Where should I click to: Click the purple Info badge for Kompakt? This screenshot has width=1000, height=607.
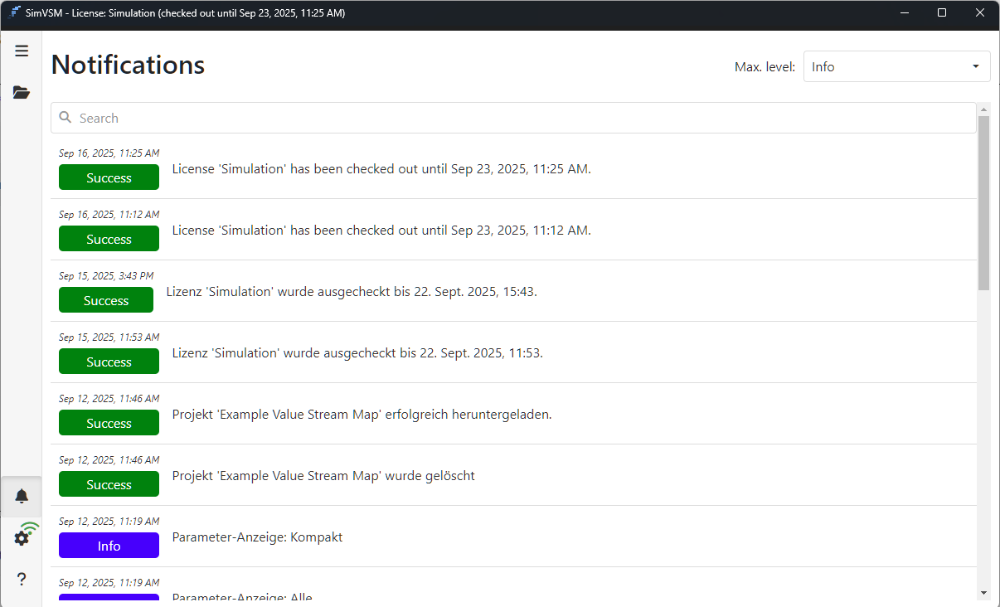109,546
